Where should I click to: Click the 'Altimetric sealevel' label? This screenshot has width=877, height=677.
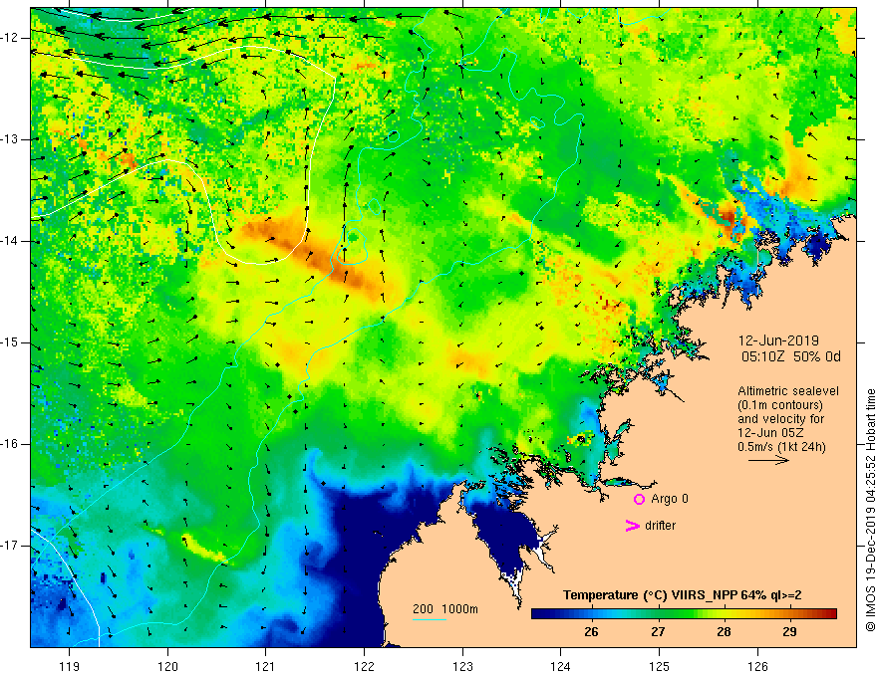point(788,391)
